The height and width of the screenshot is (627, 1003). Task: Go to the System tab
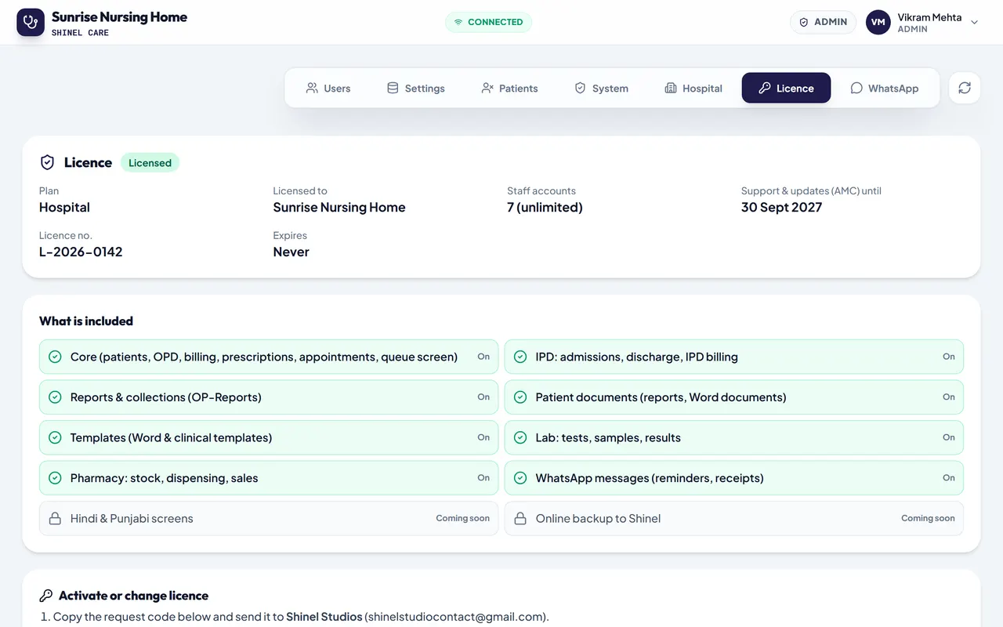pos(601,88)
